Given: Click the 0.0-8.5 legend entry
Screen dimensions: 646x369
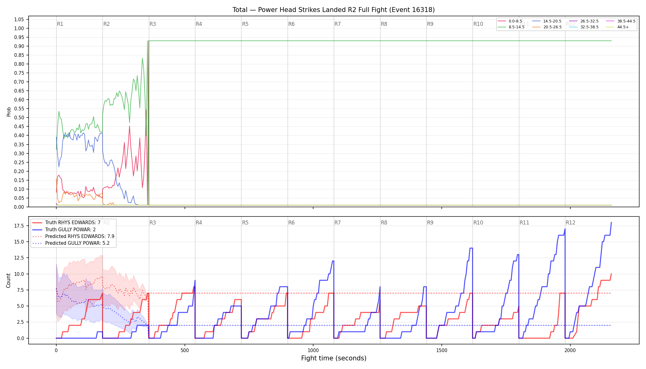Looking at the screenshot, I should (x=510, y=21).
